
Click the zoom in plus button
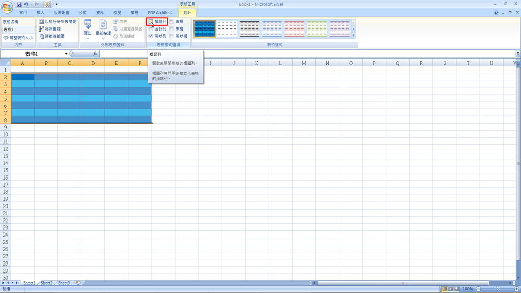tap(517, 289)
